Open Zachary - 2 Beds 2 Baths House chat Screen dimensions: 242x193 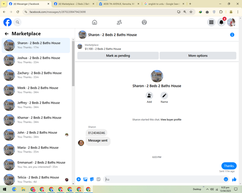[x=36, y=75]
